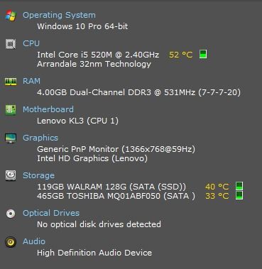This screenshot has height=269, width=262.
Task: Open the Audio section heading
Action: (x=34, y=241)
